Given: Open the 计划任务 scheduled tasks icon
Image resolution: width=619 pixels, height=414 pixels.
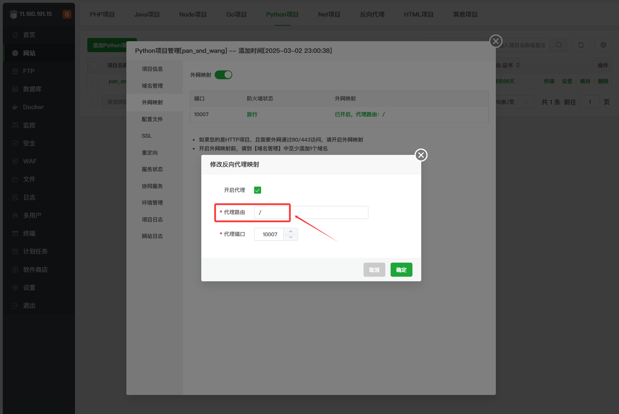Looking at the screenshot, I should pyautogui.click(x=15, y=251).
